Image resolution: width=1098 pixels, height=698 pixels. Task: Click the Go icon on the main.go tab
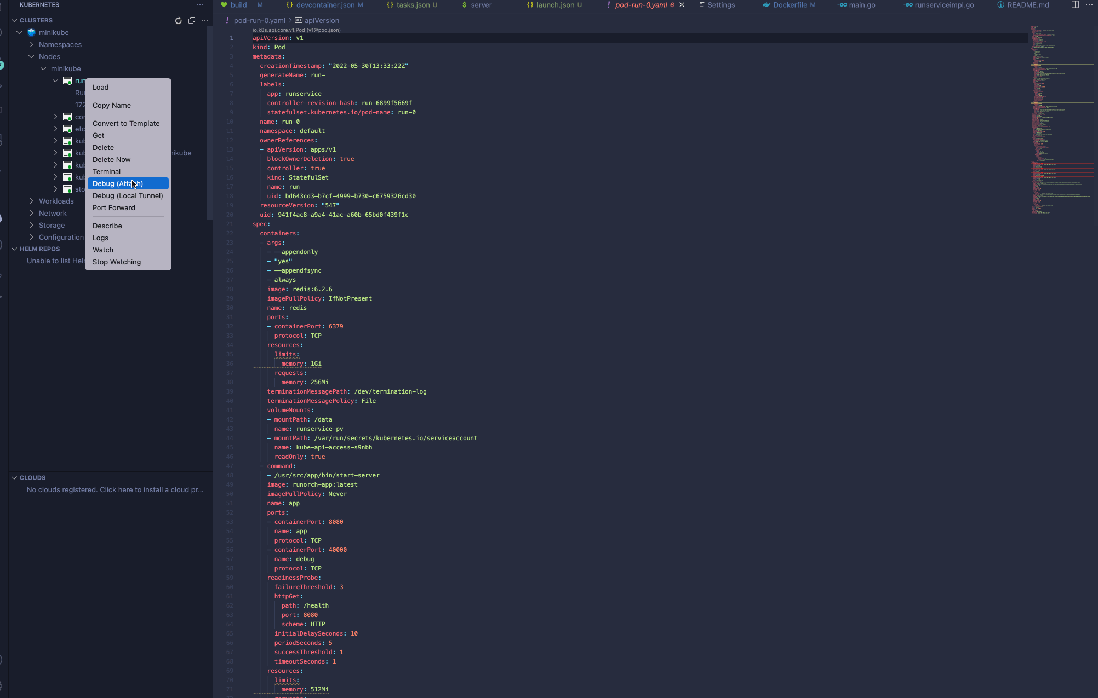842,4
